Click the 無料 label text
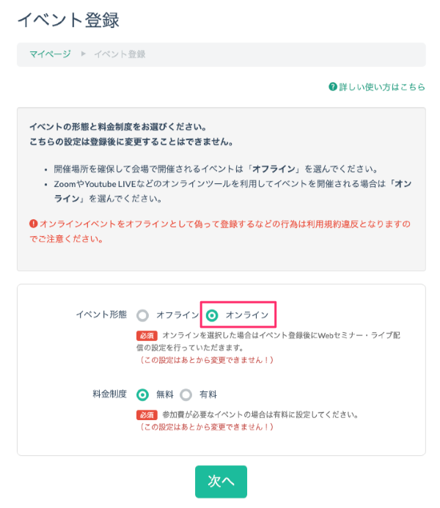The width and height of the screenshot is (440, 508). coord(165,394)
